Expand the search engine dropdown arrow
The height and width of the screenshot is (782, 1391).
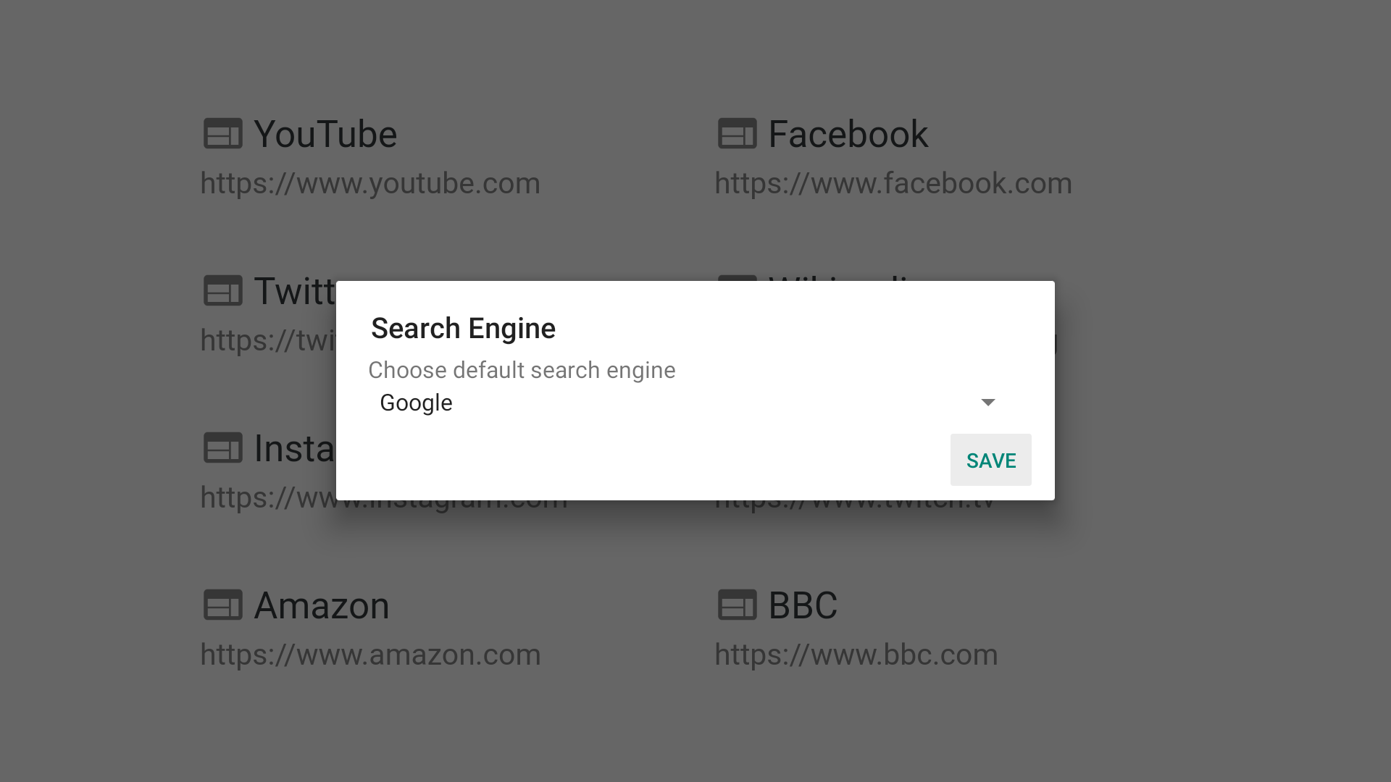point(987,403)
